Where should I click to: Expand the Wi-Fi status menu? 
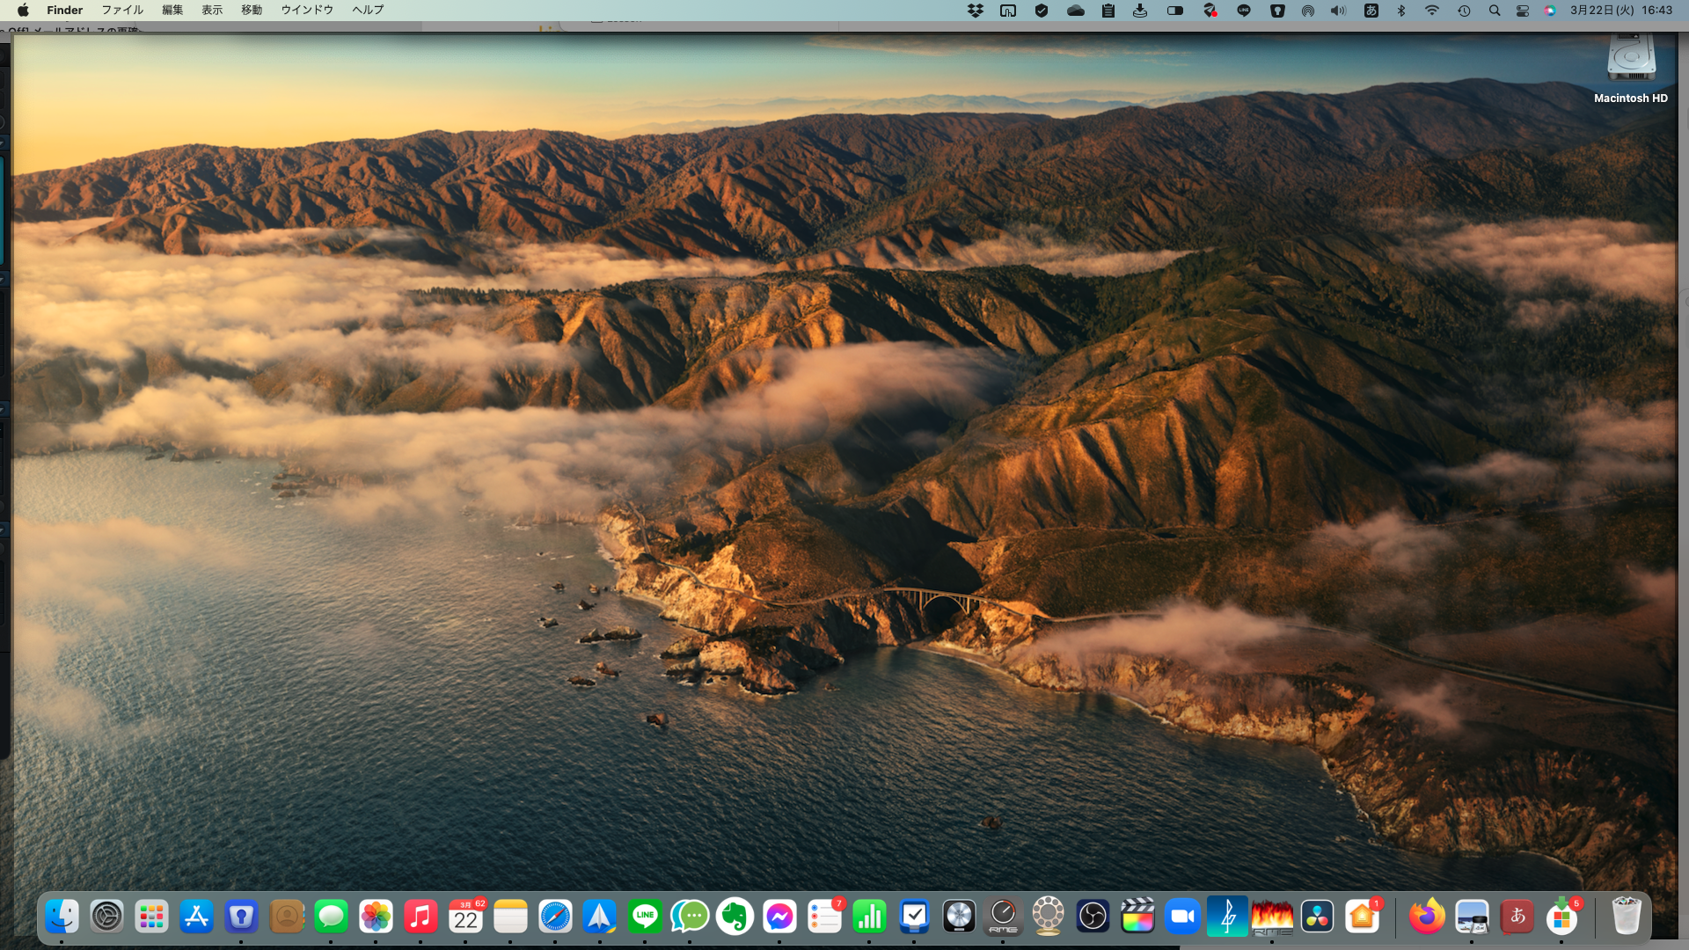(1432, 11)
